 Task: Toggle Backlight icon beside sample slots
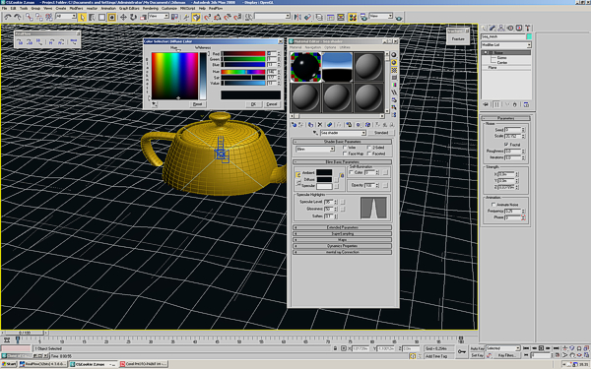[394, 63]
